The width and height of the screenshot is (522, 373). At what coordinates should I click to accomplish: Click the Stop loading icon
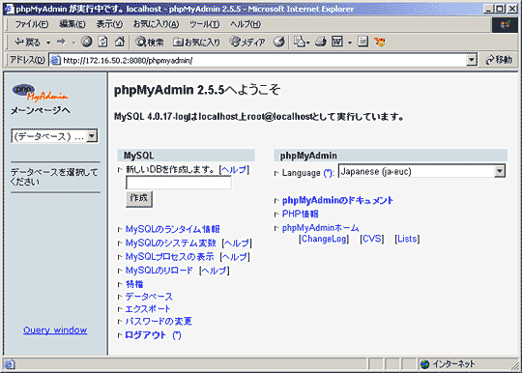[87, 42]
